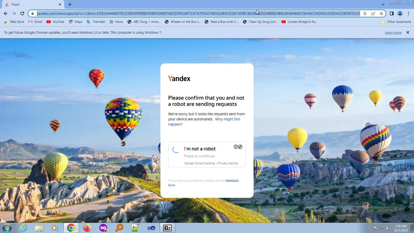Show hidden system tray icons
Screen dimensions: 414x233
pos(369,228)
